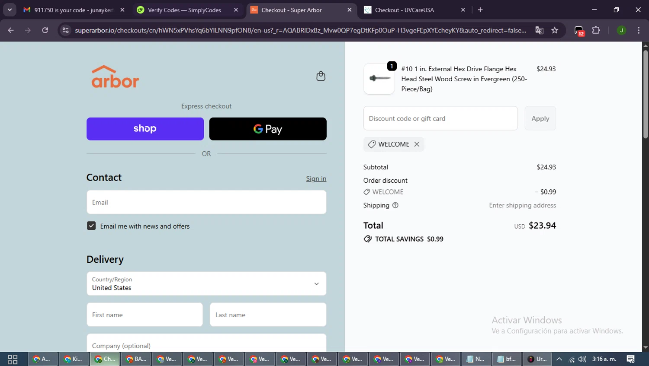Click the TOTAL SAVINGS $0.99 text

click(x=409, y=239)
